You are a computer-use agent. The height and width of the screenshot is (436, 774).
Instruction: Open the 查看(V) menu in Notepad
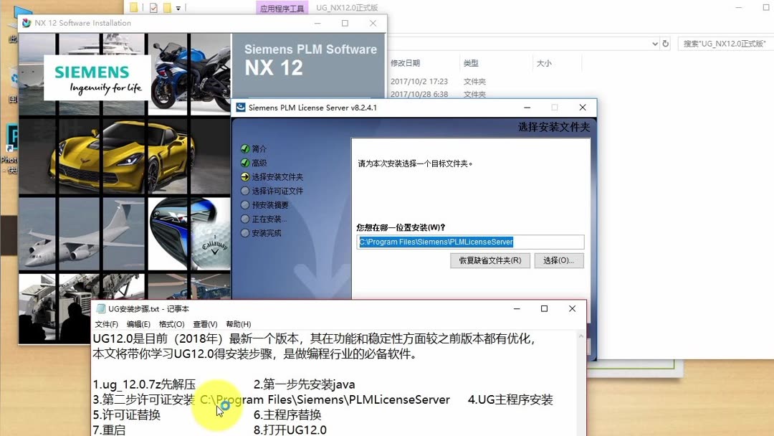pyautogui.click(x=205, y=323)
